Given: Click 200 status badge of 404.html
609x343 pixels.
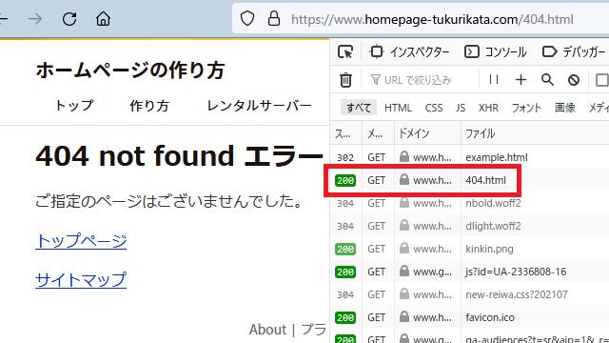Looking at the screenshot, I should pyautogui.click(x=345, y=180).
